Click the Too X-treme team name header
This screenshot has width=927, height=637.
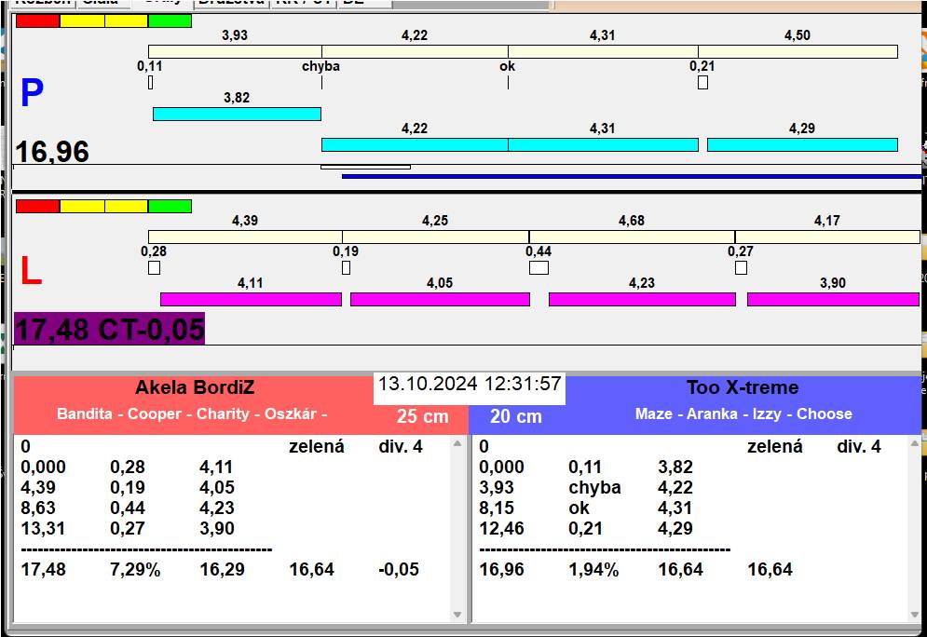coord(743,387)
